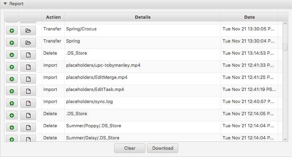Screen dimensions: 292x157
Task: Collapse the Report panel disclosure triangle
Action: tap(5, 4)
